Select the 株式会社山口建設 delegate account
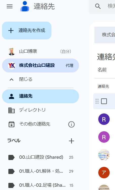The image size is (115, 190). pyautogui.click(x=41, y=66)
